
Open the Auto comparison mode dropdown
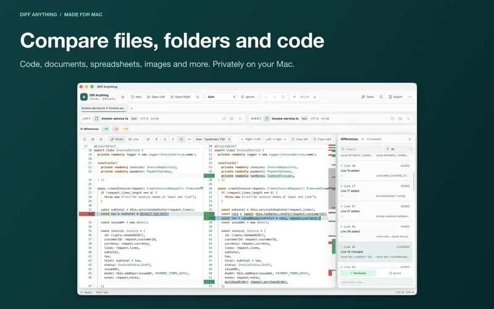(x=221, y=97)
